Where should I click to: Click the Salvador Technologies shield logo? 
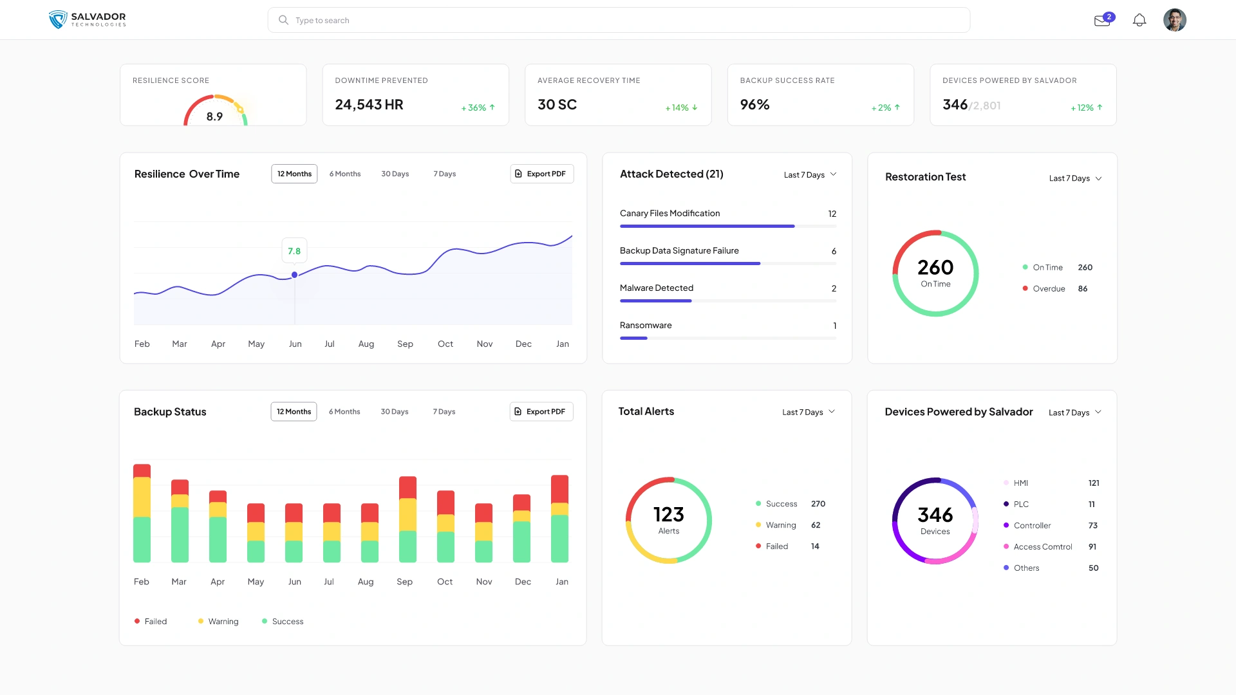(58, 19)
